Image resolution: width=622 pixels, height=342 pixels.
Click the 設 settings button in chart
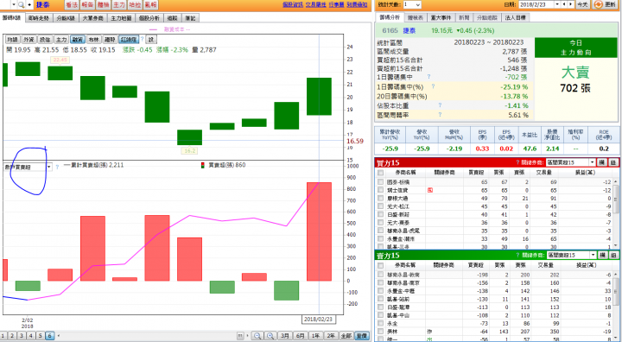pos(151,39)
